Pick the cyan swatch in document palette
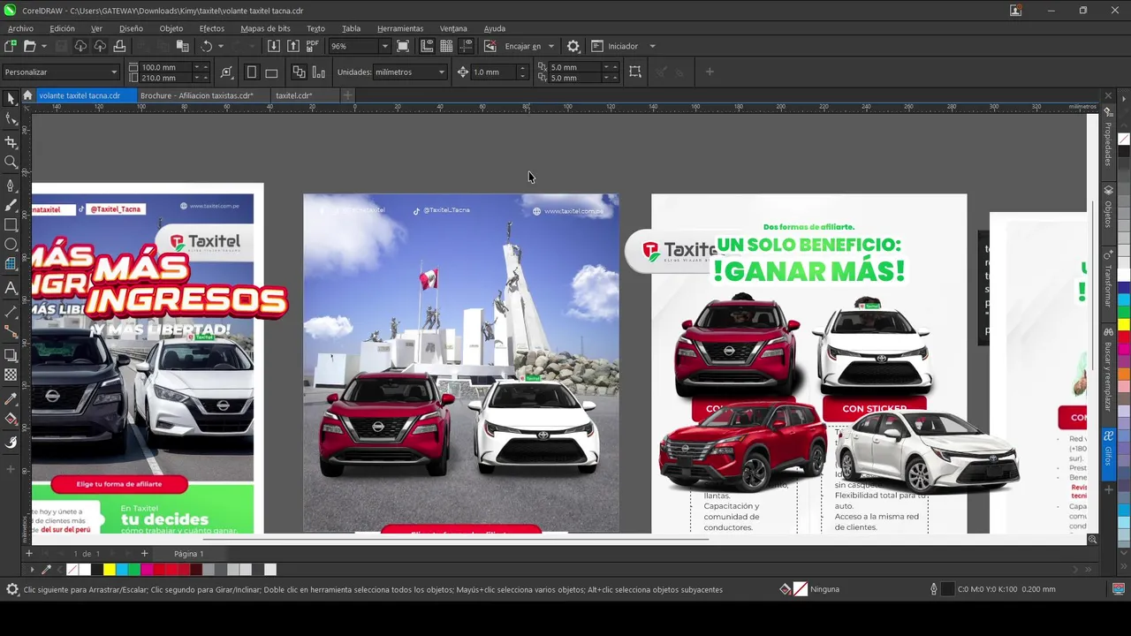This screenshot has height=636, width=1131. (121, 570)
